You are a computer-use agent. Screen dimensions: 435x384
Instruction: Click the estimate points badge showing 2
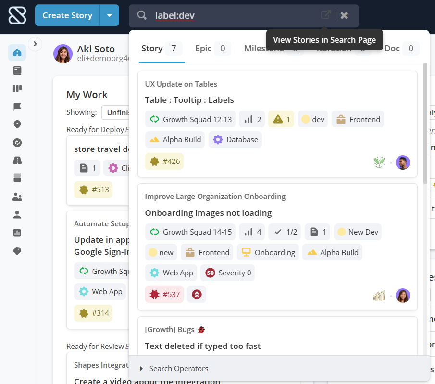252,119
